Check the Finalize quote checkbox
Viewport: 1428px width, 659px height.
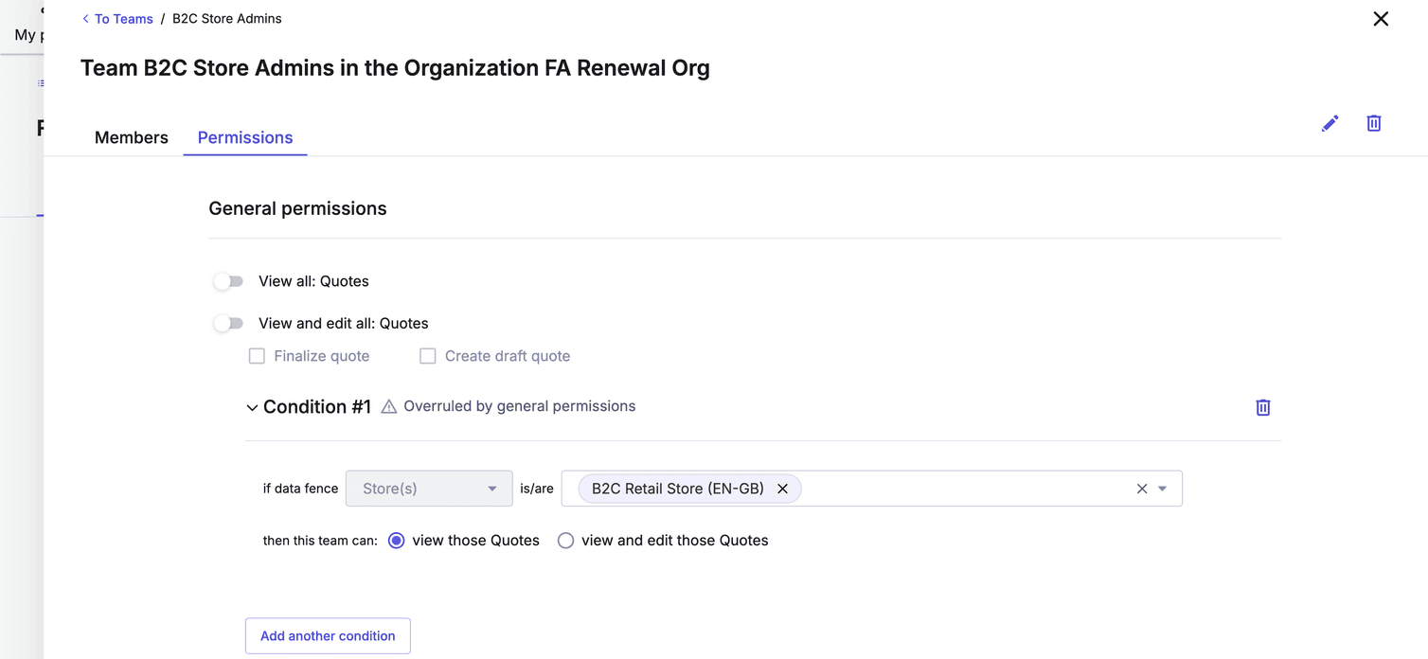pos(257,356)
